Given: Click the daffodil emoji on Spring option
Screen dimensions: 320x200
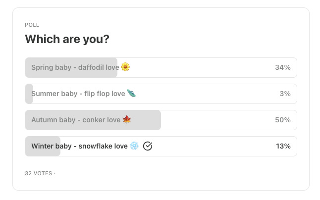Looking at the screenshot, I should [x=125, y=67].
